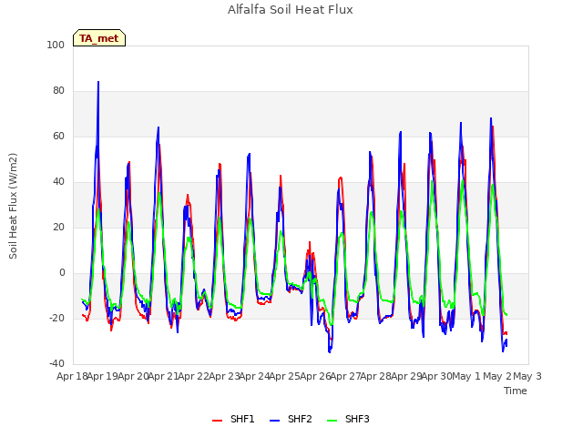Click the -20 y-axis tick label

[x=56, y=318]
